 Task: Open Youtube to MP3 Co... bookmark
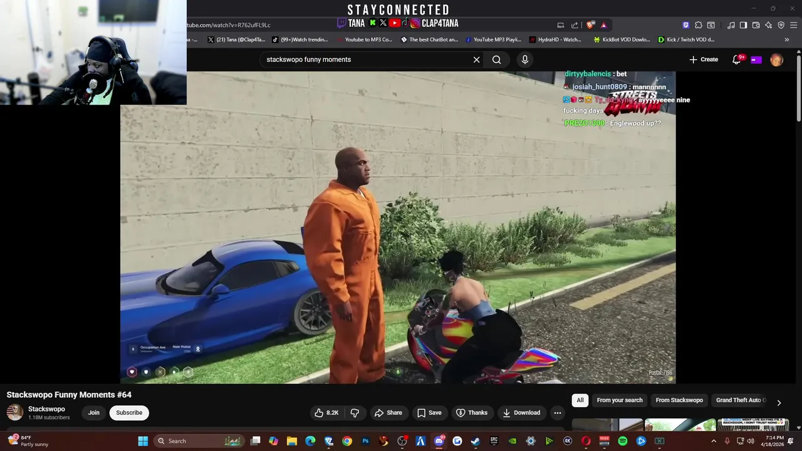point(364,39)
